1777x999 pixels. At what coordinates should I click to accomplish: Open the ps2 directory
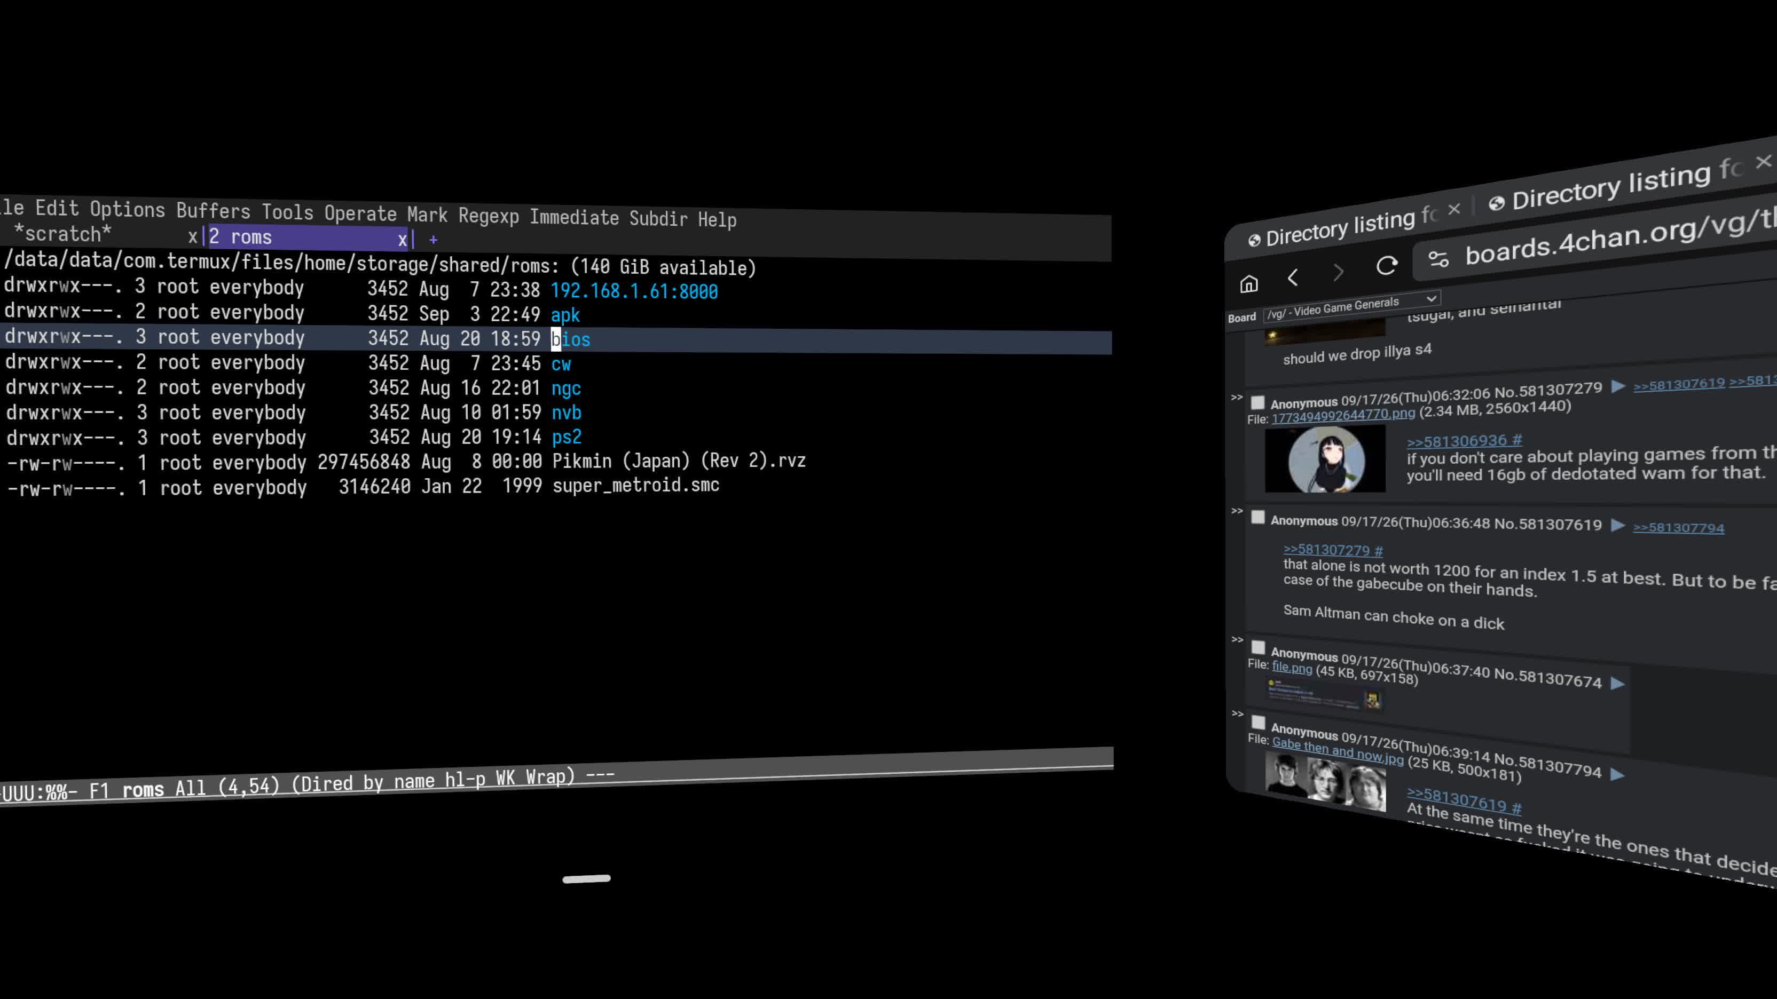567,437
